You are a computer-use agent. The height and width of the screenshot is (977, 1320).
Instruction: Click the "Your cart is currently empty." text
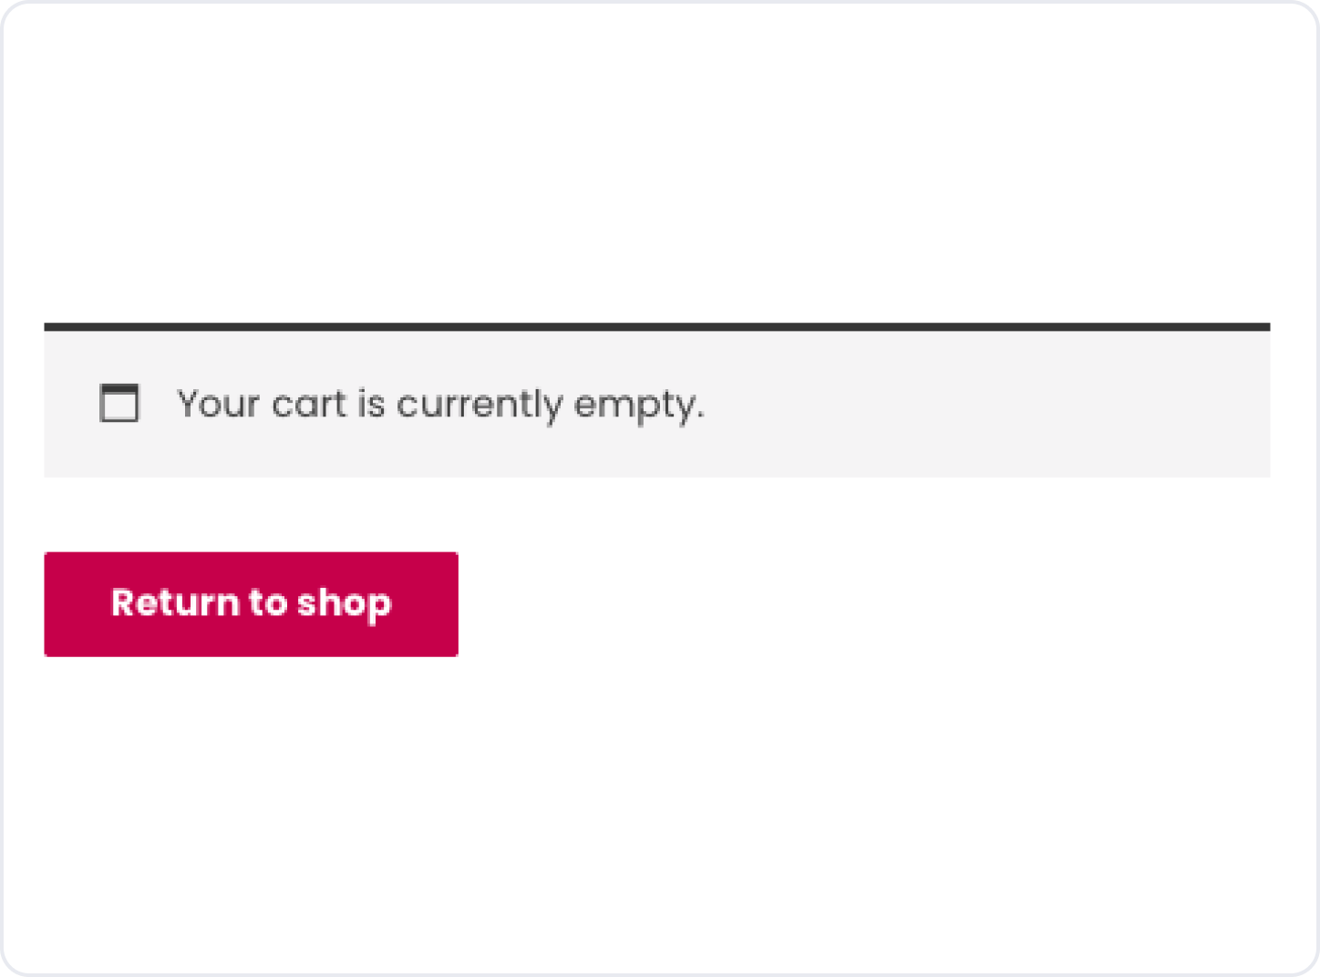pyautogui.click(x=440, y=404)
